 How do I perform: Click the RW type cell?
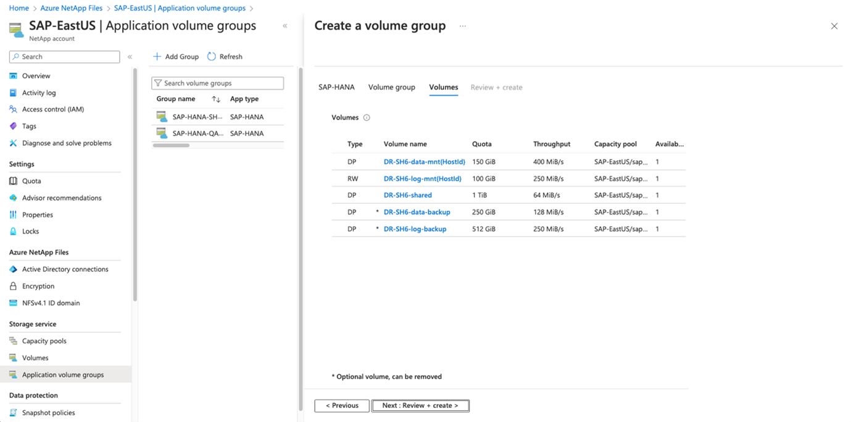tap(353, 179)
